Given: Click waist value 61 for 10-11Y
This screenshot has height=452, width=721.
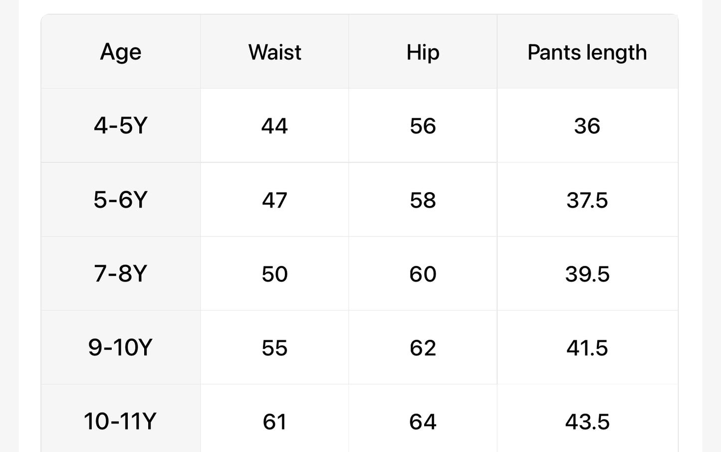Looking at the screenshot, I should 274,422.
